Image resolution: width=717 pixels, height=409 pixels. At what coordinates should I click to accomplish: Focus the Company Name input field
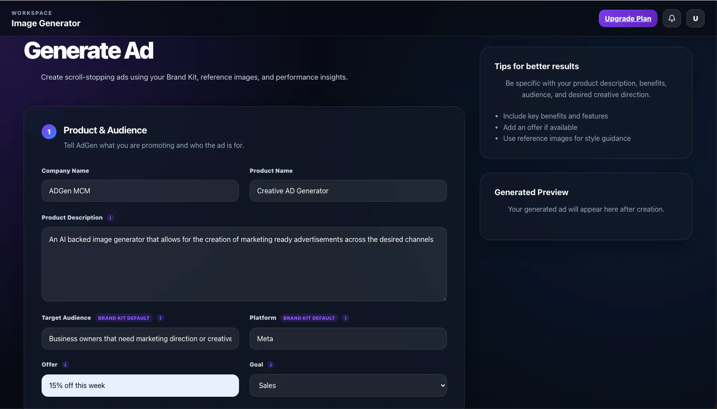140,191
